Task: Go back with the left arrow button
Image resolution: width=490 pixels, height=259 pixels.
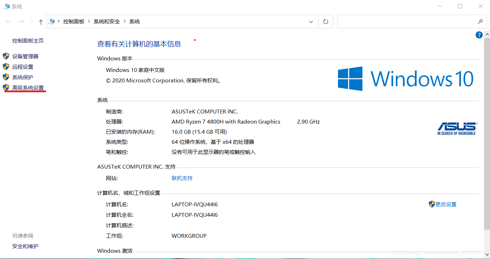Action: 8,22
